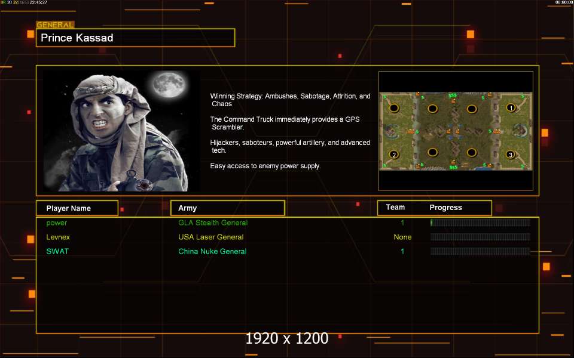Image resolution: width=574 pixels, height=358 pixels.
Task: Click team value None for Levnex
Action: click(402, 237)
